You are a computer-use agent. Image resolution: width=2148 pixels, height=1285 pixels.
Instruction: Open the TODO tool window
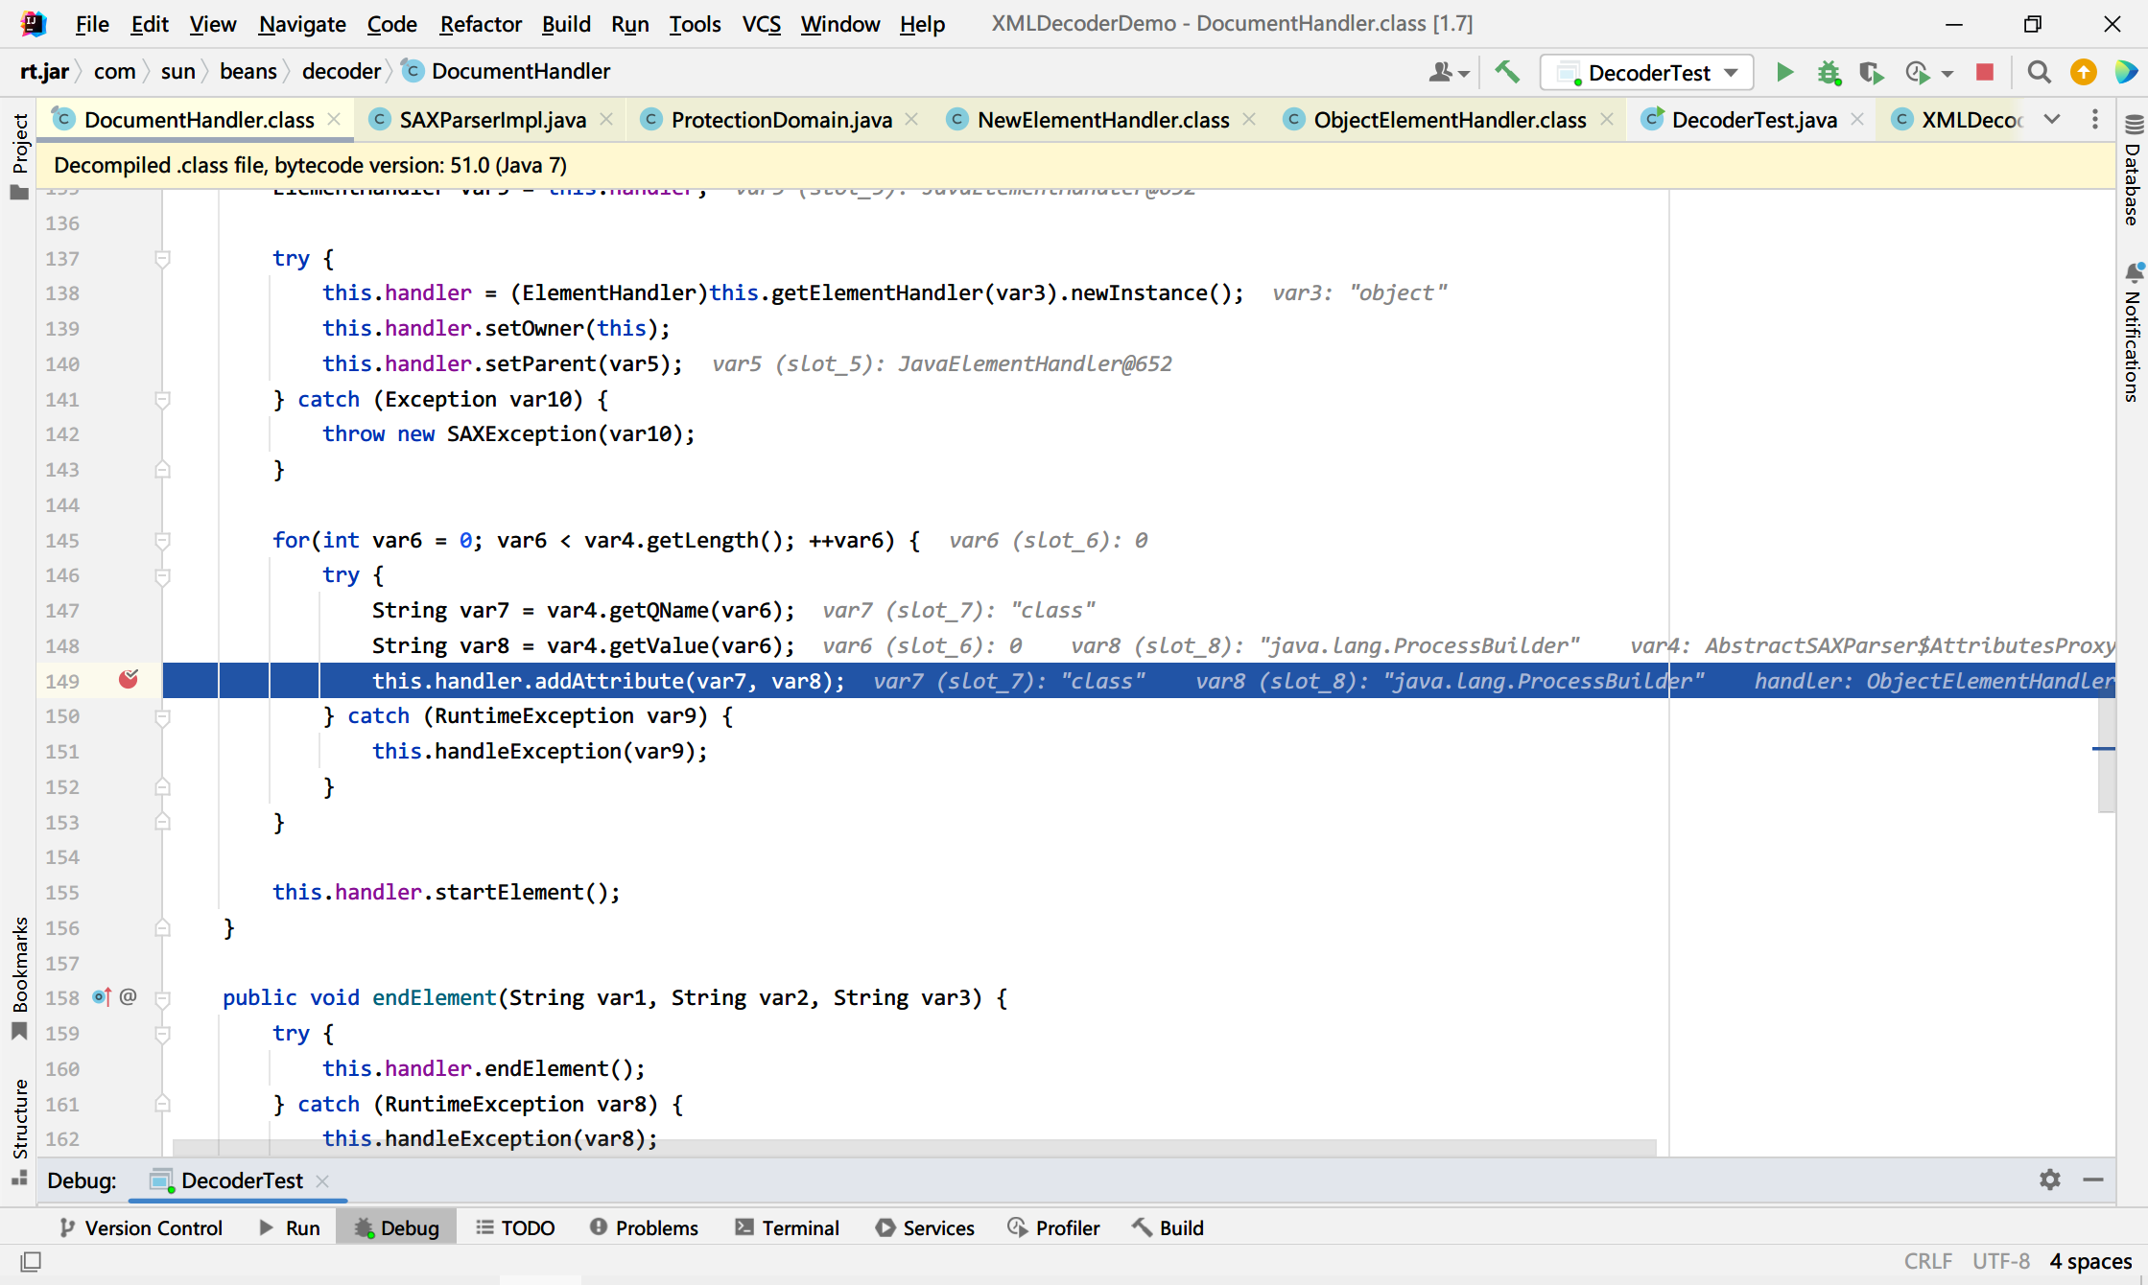pos(516,1227)
